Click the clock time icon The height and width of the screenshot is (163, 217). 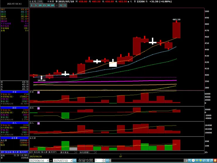pyautogui.click(x=193, y=161)
